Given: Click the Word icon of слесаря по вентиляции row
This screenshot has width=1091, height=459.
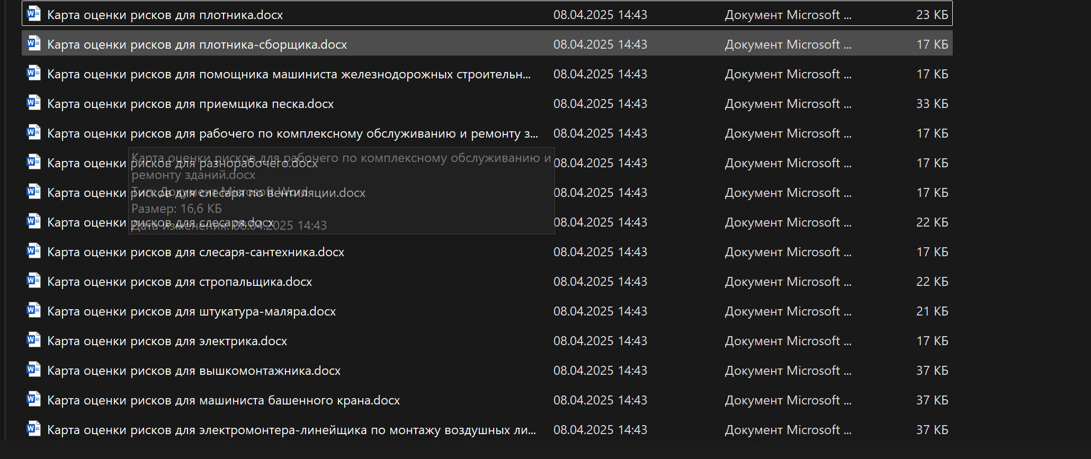Looking at the screenshot, I should pos(34,192).
